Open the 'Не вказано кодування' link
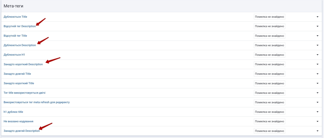This screenshot has height=138, width=324. tap(18, 121)
